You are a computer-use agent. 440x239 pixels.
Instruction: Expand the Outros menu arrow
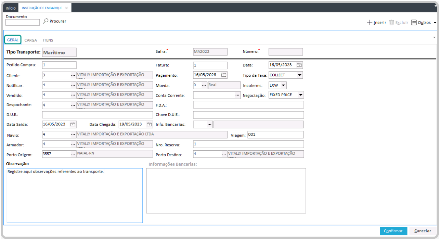pyautogui.click(x=435, y=23)
